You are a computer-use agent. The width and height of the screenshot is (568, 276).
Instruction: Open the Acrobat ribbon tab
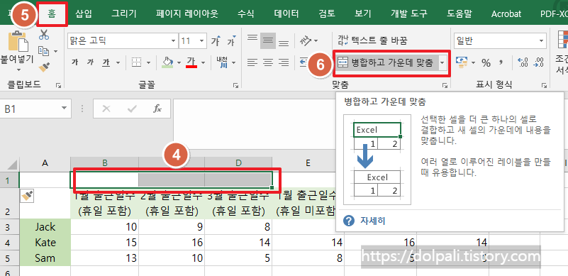pyautogui.click(x=506, y=13)
